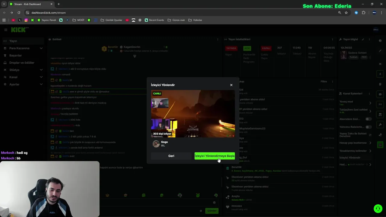This screenshot has width=386, height=217.
Task: Click BeratGir in activity feed
Action: tap(237, 167)
